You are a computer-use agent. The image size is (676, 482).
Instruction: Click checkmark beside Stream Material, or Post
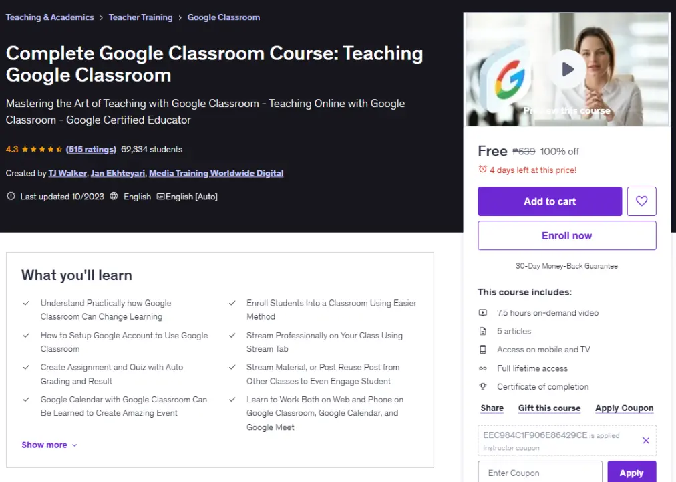(x=232, y=368)
